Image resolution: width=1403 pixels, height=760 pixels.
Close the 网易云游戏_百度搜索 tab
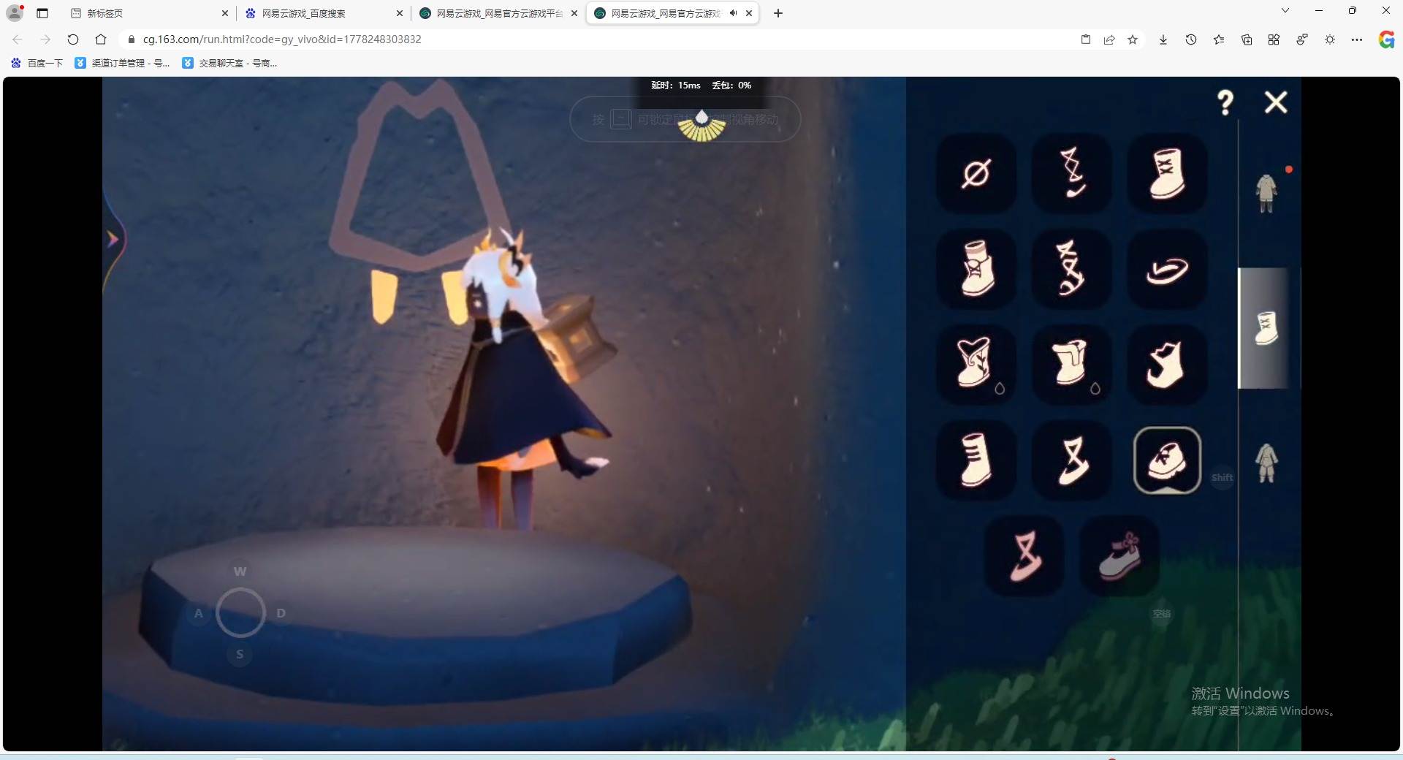coord(400,13)
